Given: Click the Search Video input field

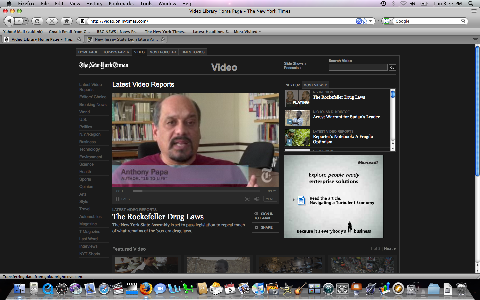Looking at the screenshot, I should click(x=358, y=67).
